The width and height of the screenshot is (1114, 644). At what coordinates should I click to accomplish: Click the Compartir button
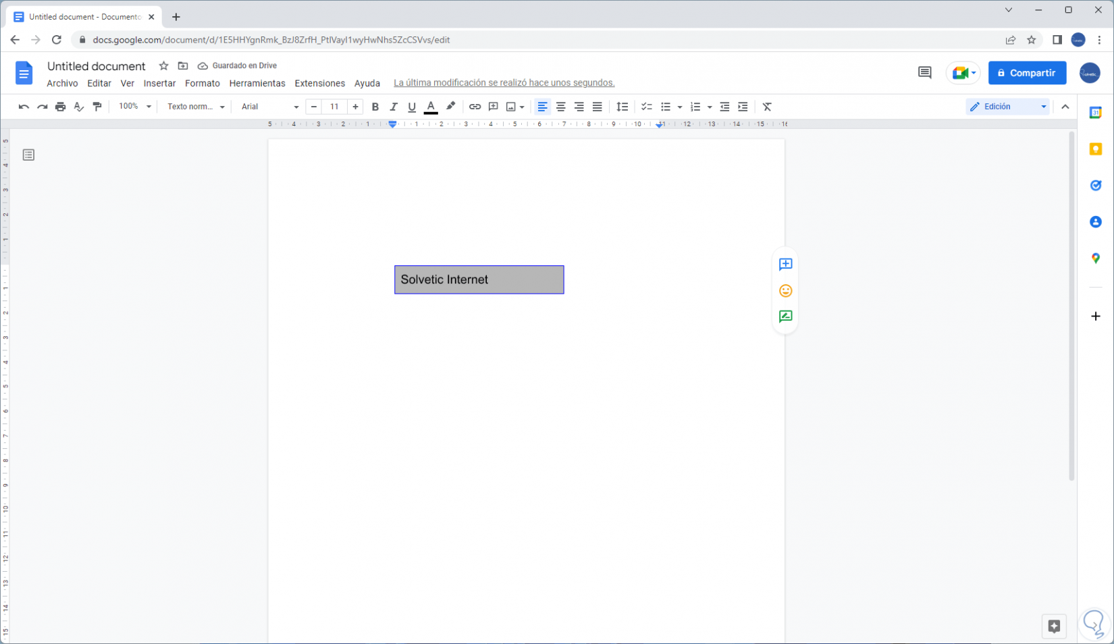click(1027, 73)
